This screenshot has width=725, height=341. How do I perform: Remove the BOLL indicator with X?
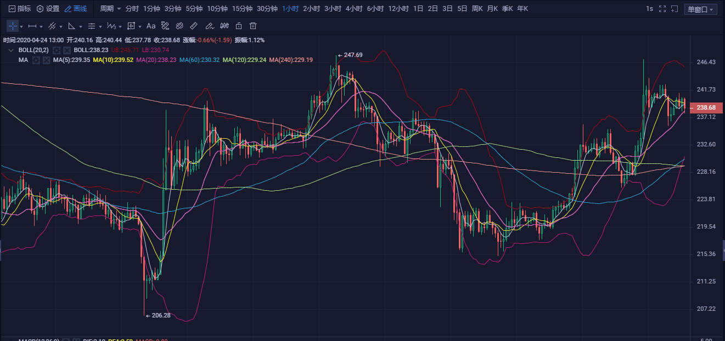[67, 50]
